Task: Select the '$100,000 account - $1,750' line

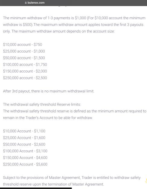Action: click(x=25, y=64)
